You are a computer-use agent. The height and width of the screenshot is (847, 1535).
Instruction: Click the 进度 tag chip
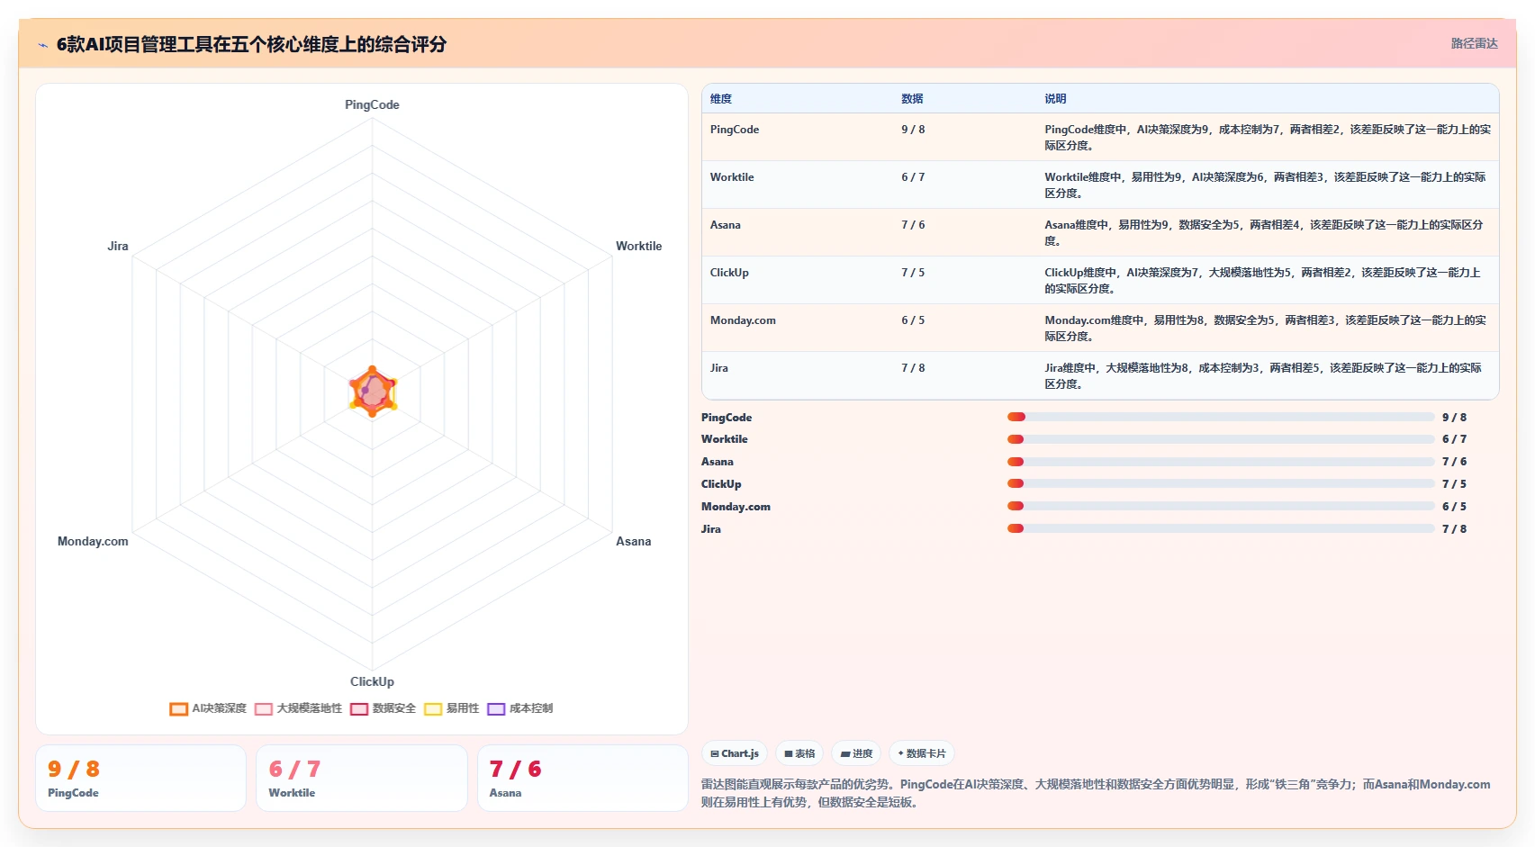pos(856,753)
